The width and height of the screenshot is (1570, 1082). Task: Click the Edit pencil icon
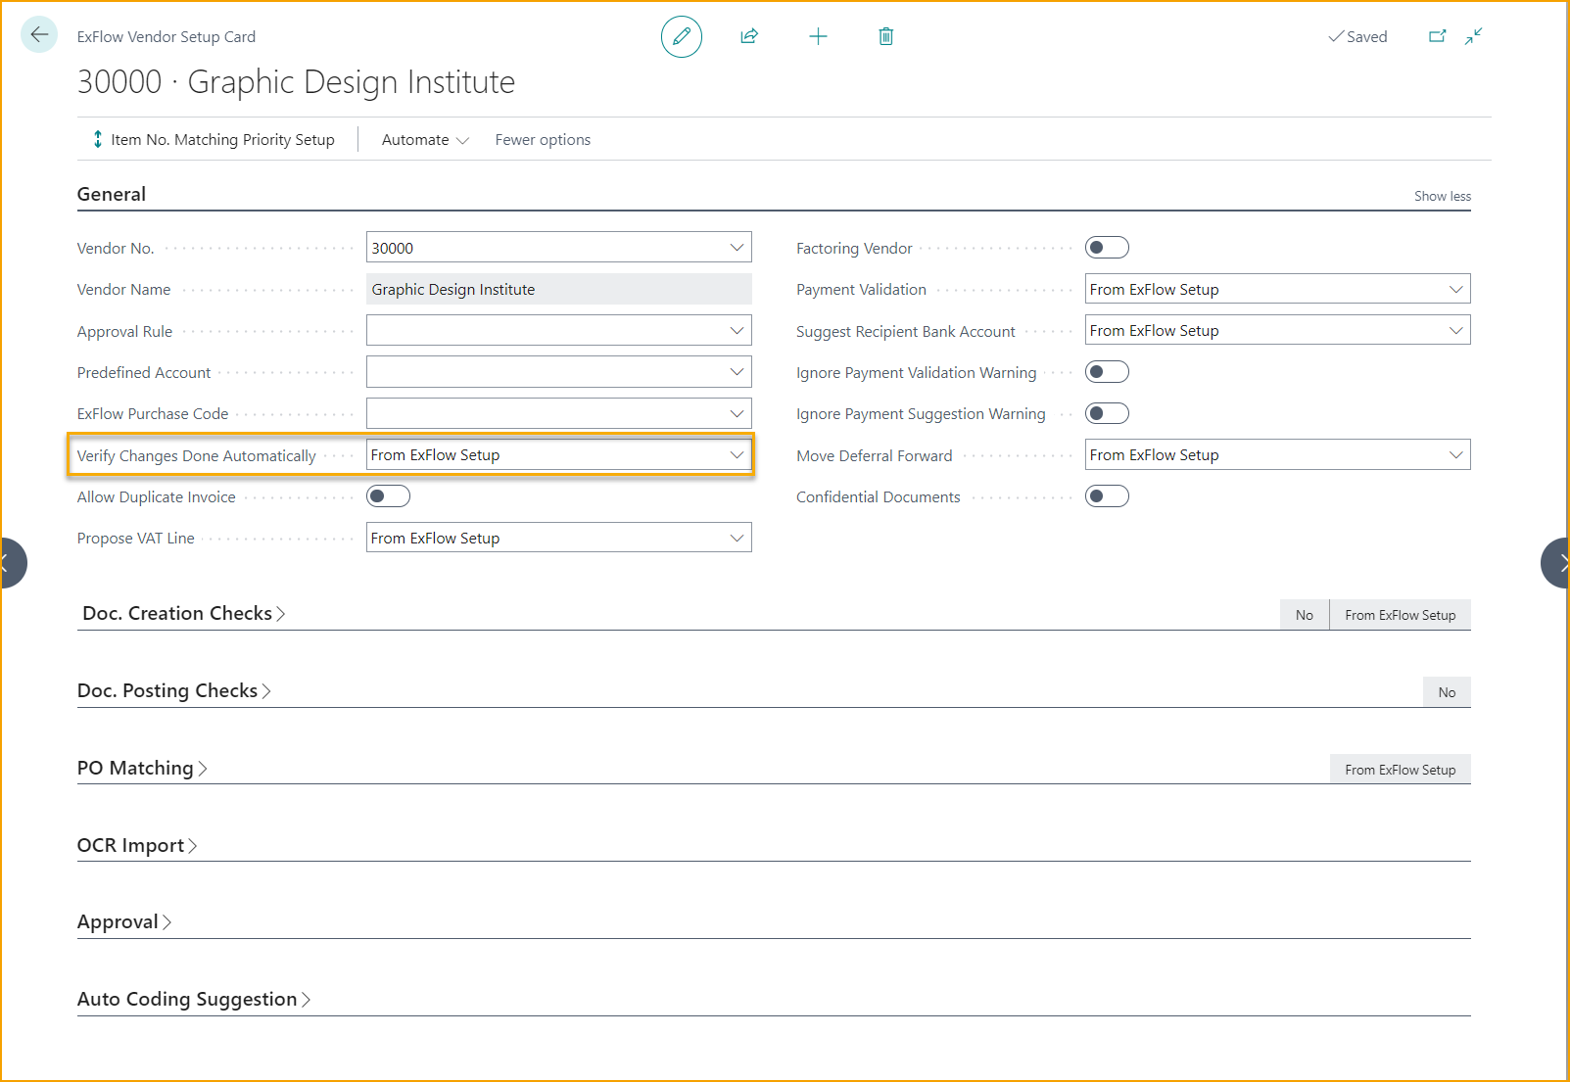pos(682,36)
